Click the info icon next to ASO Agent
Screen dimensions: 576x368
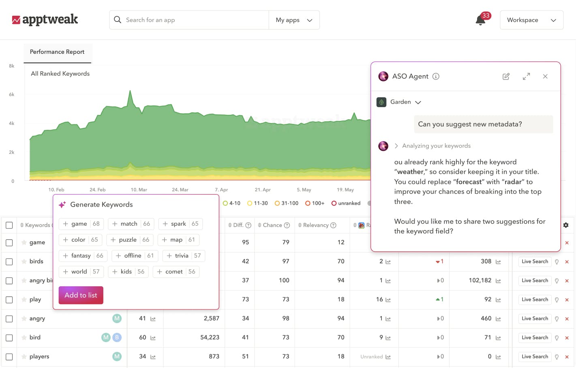pyautogui.click(x=436, y=76)
